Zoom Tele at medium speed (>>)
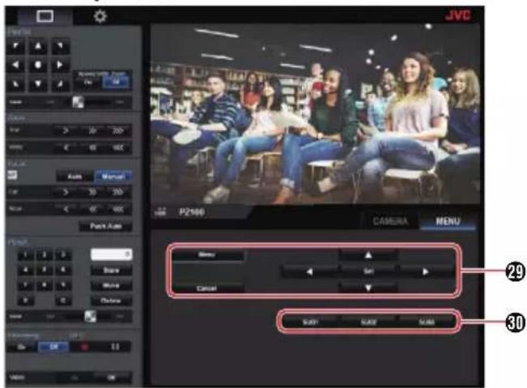 pyautogui.click(x=92, y=130)
